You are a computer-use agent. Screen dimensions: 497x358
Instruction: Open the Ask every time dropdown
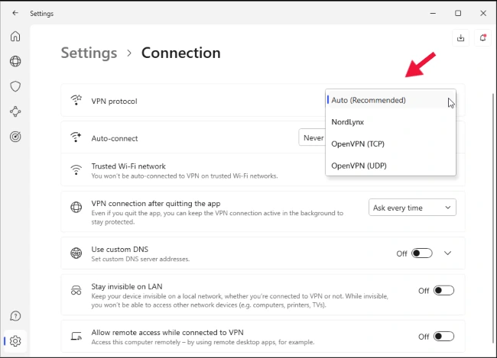[x=412, y=208]
